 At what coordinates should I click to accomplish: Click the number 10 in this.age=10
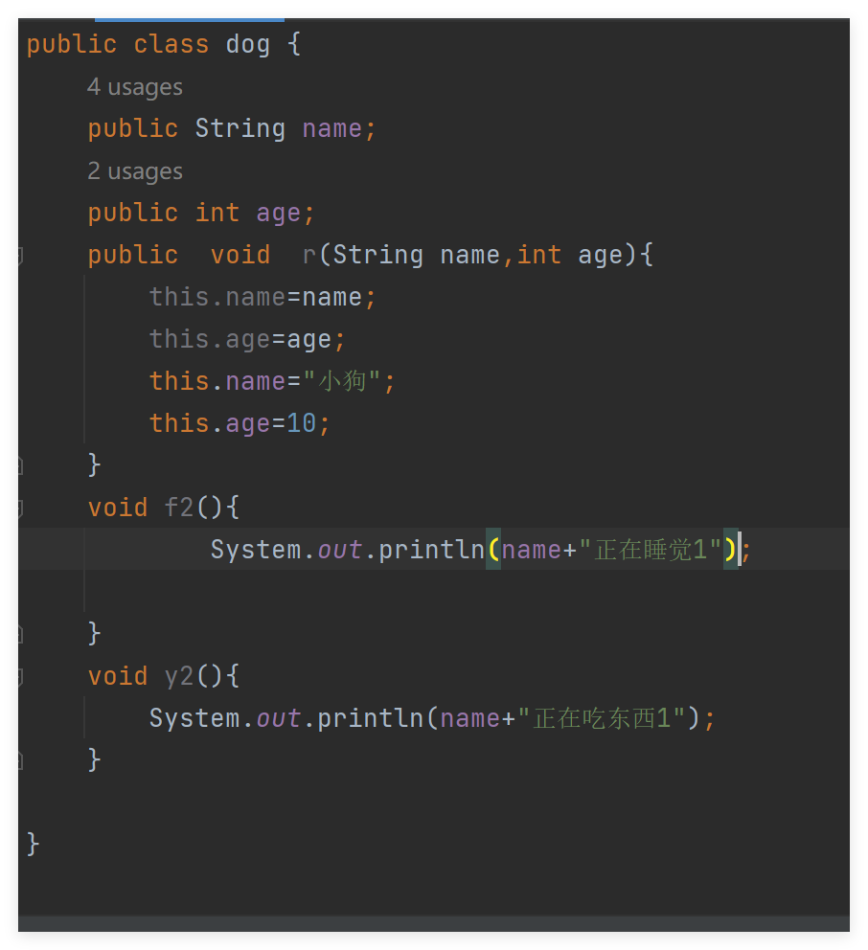pyautogui.click(x=301, y=423)
